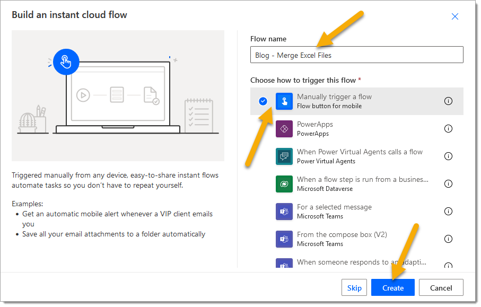Show info for the Dataverse flow step trigger

[x=448, y=183]
